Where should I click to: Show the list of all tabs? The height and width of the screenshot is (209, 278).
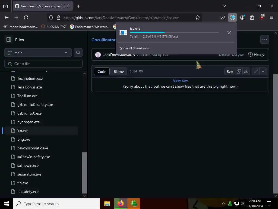[224, 6]
